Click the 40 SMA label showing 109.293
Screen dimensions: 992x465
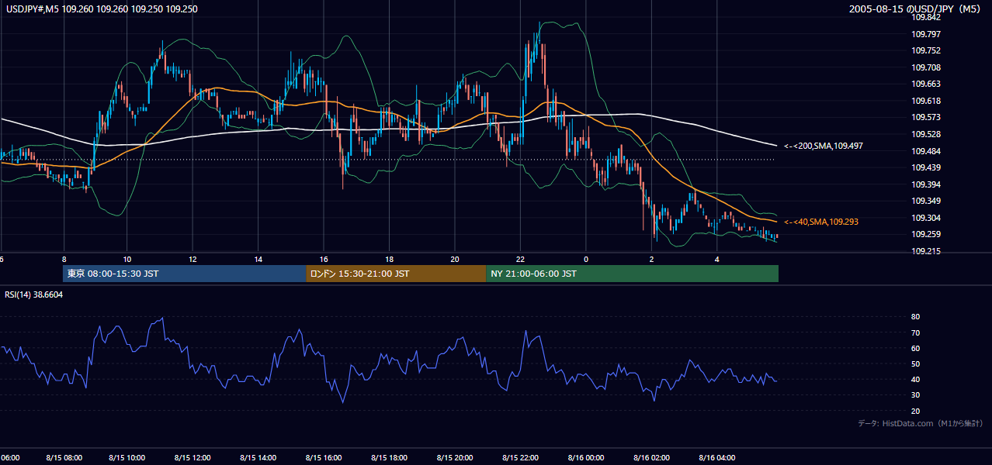821,222
